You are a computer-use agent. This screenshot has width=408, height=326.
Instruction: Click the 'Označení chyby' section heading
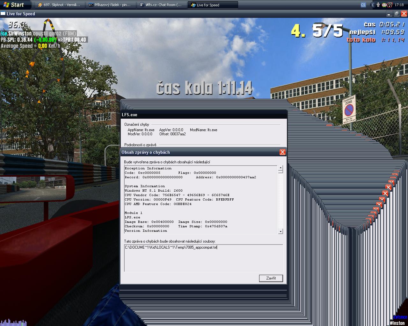tap(136, 124)
